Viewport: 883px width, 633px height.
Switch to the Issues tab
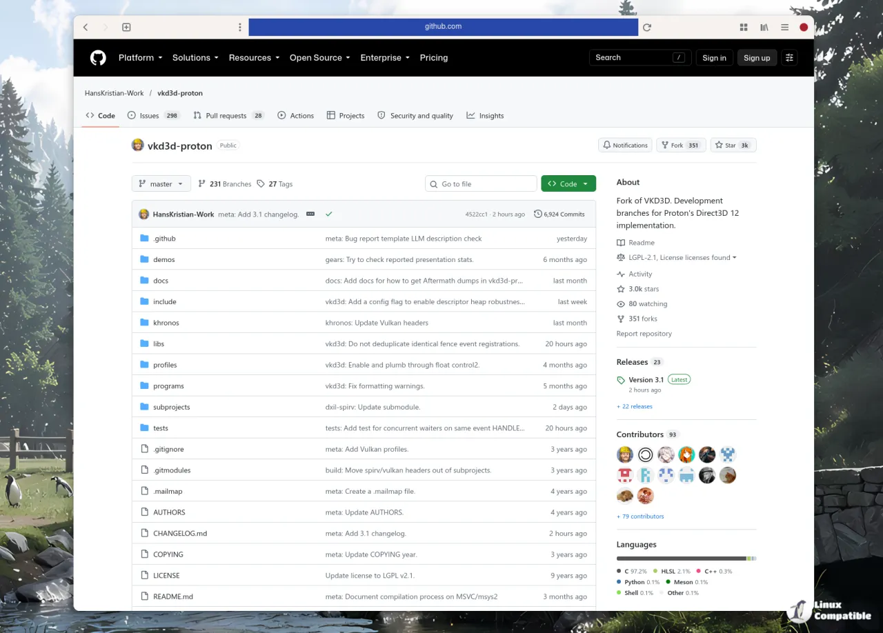tap(154, 116)
